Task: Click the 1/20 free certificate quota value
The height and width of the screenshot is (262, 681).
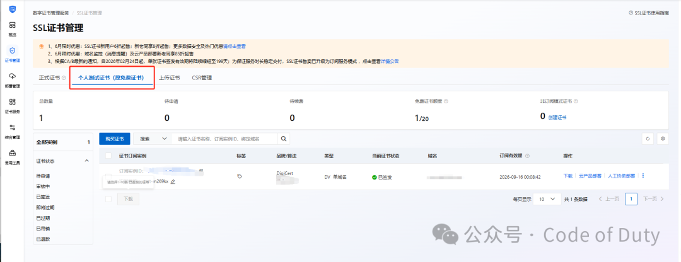Action: point(421,118)
